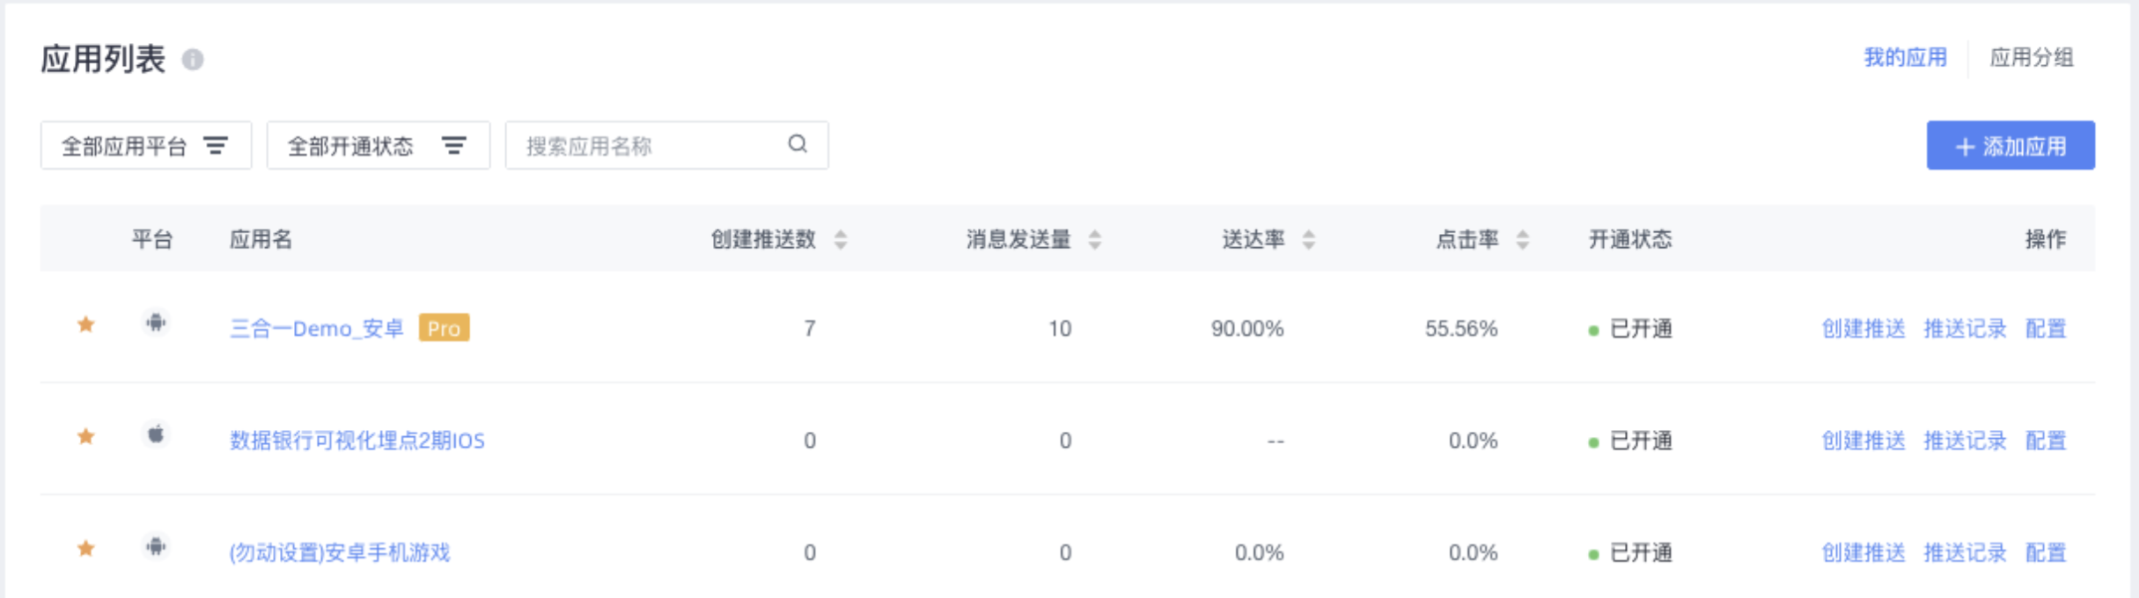
Task: Click the Android icon for 三合一Demo_安卓
Action: tap(156, 324)
